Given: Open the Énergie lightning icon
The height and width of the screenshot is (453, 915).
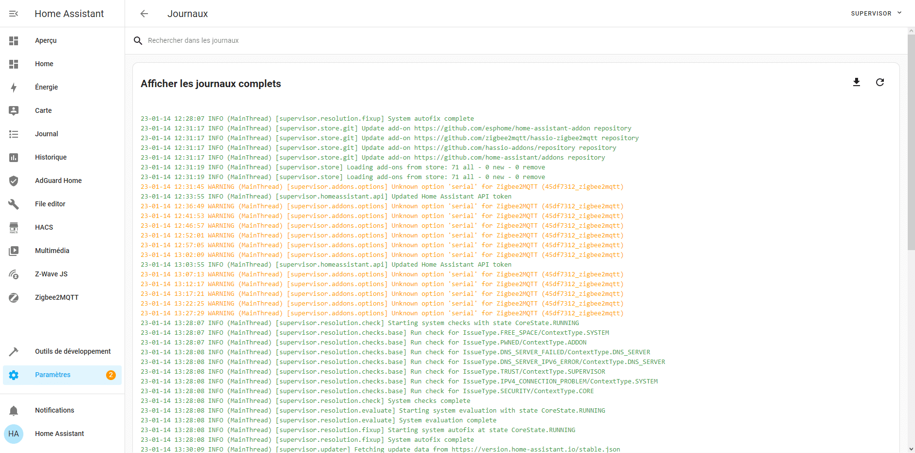Looking at the screenshot, I should point(14,88).
